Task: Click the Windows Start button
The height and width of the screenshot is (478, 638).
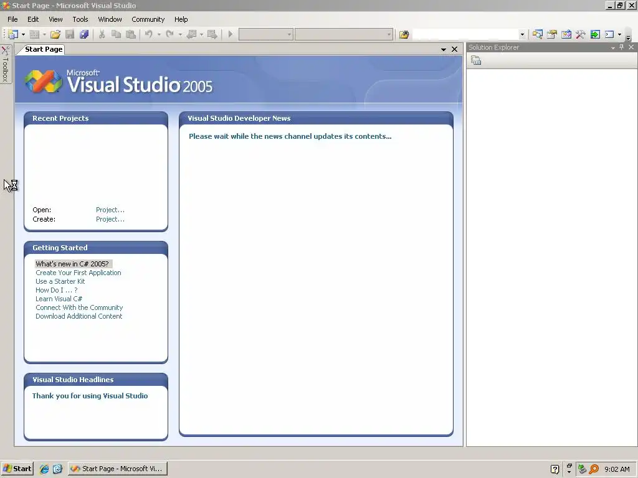Action: [x=17, y=469]
